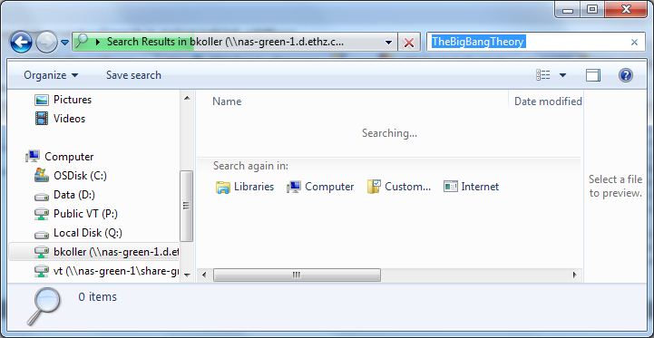This screenshot has height=338, width=654.
Task: Select bkoller network share in sidebar
Action: click(x=94, y=252)
